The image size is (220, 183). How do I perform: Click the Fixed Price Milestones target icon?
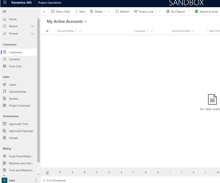(x=5, y=156)
